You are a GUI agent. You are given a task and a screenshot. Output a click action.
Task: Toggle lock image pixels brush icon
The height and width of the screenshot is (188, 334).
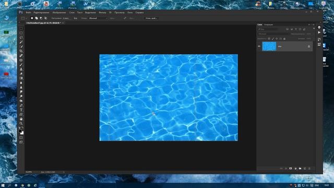tap(273, 39)
